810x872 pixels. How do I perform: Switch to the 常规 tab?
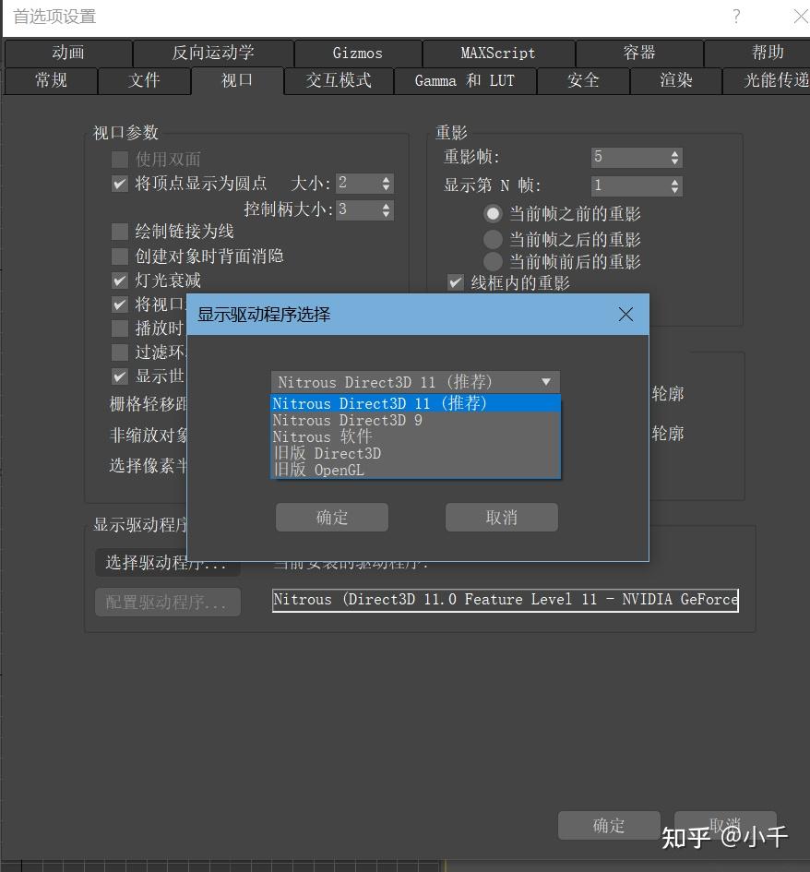tap(50, 81)
